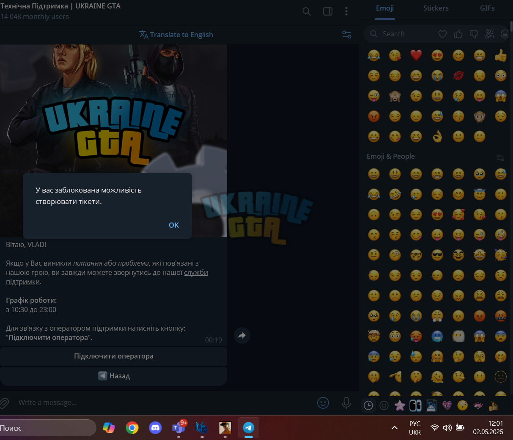Viewport: 513px width, 440px height.
Task: Insert the lipstick kiss mark emoji
Action: 458,76
